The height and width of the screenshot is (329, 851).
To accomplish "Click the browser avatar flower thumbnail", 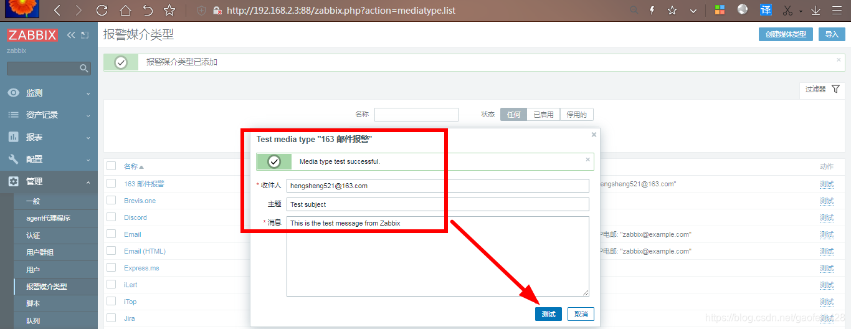I will (22, 9).
